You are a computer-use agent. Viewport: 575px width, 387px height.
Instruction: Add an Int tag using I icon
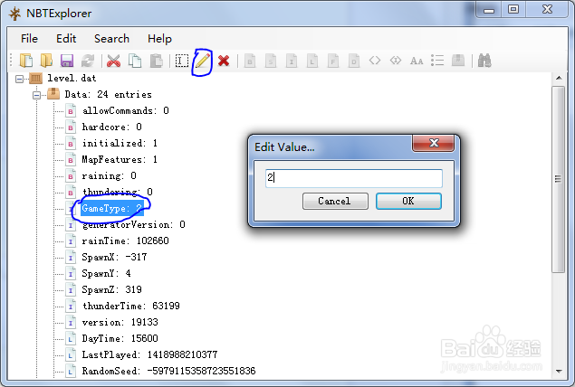(292, 61)
